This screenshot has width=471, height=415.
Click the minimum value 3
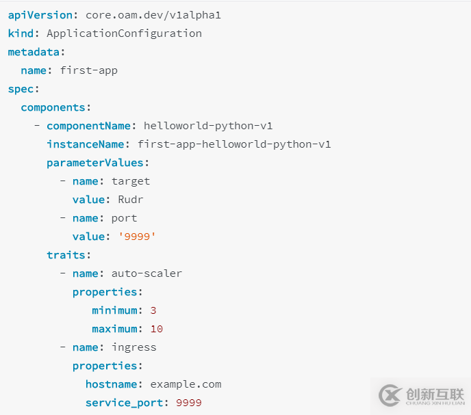click(153, 310)
